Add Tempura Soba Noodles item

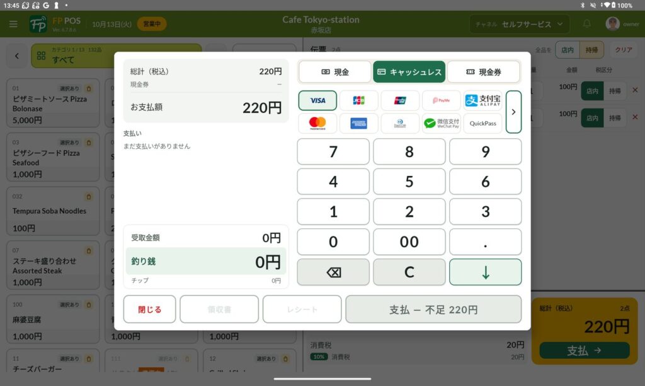(x=53, y=211)
